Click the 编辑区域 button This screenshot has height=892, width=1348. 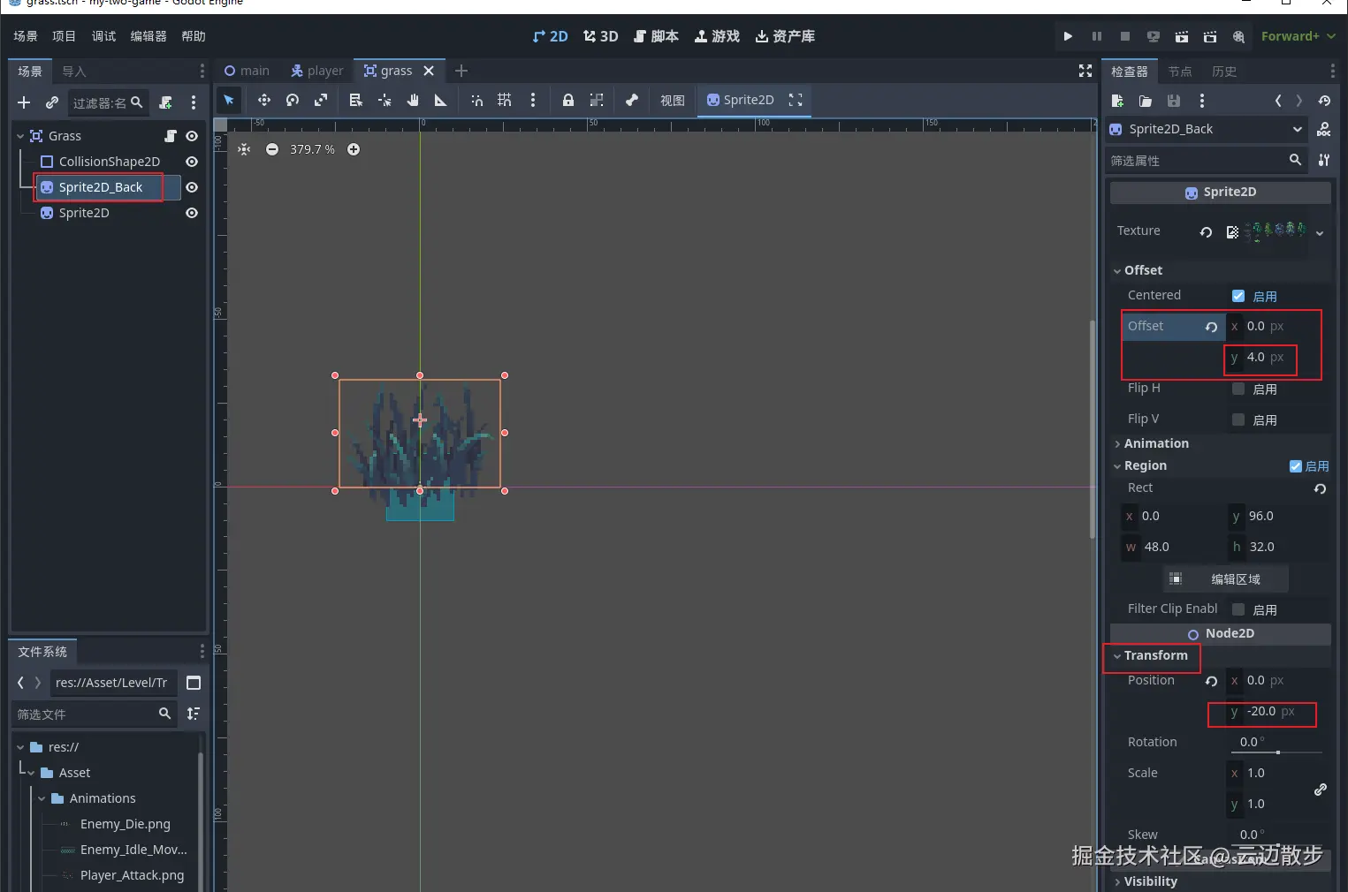(1225, 579)
